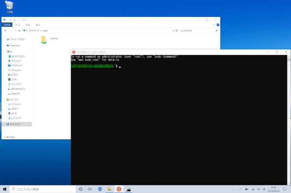Screen dimensions: 291x193
Task: Expand the Explorer ribbon chevron
Action: (214, 25)
